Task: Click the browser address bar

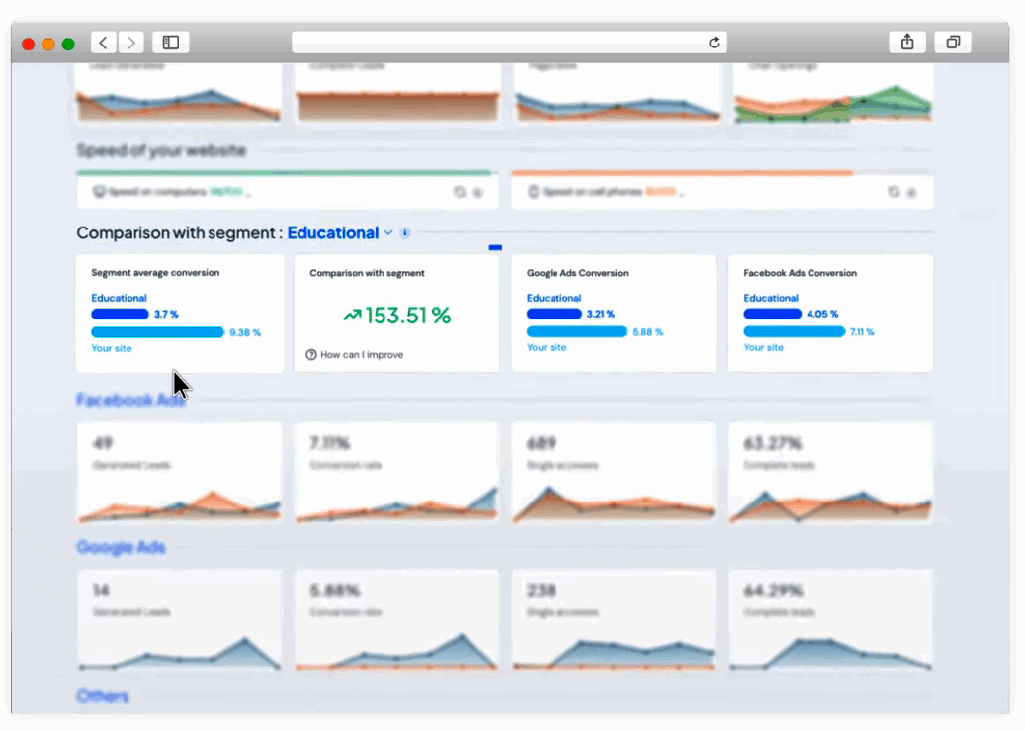Action: (509, 43)
